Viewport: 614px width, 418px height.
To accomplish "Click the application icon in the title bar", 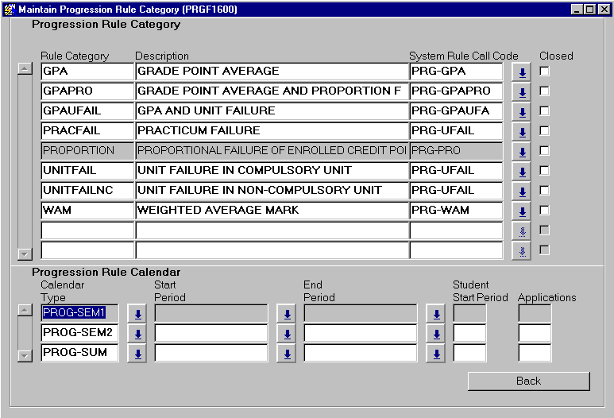I will 10,9.
